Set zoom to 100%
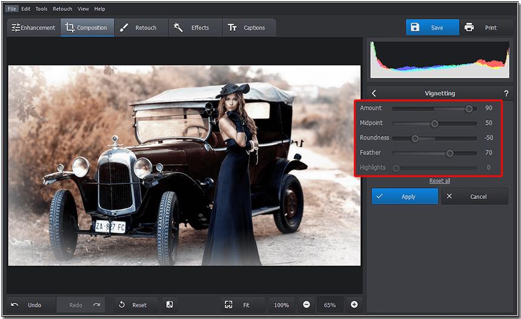Screen dimensions: 521x319 [282, 304]
